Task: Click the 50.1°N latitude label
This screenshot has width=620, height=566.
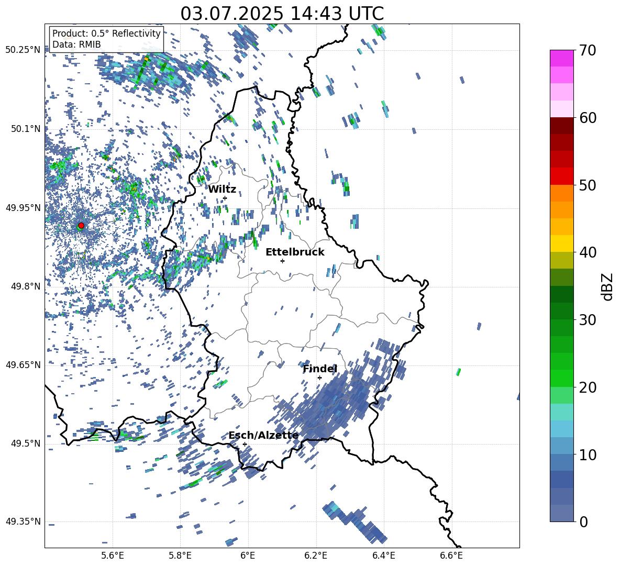Action: [26, 129]
